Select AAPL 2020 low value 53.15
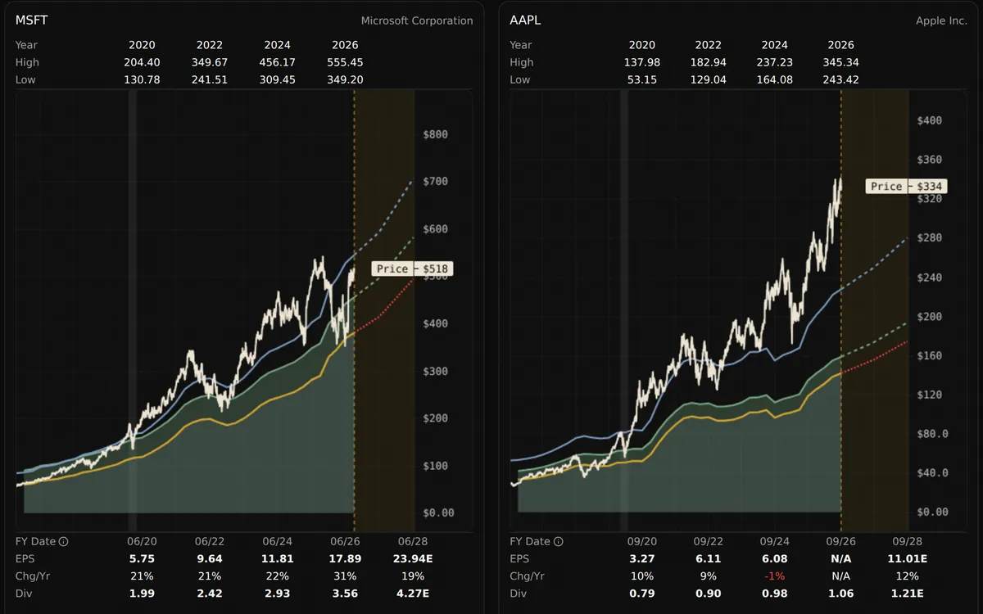 [642, 79]
